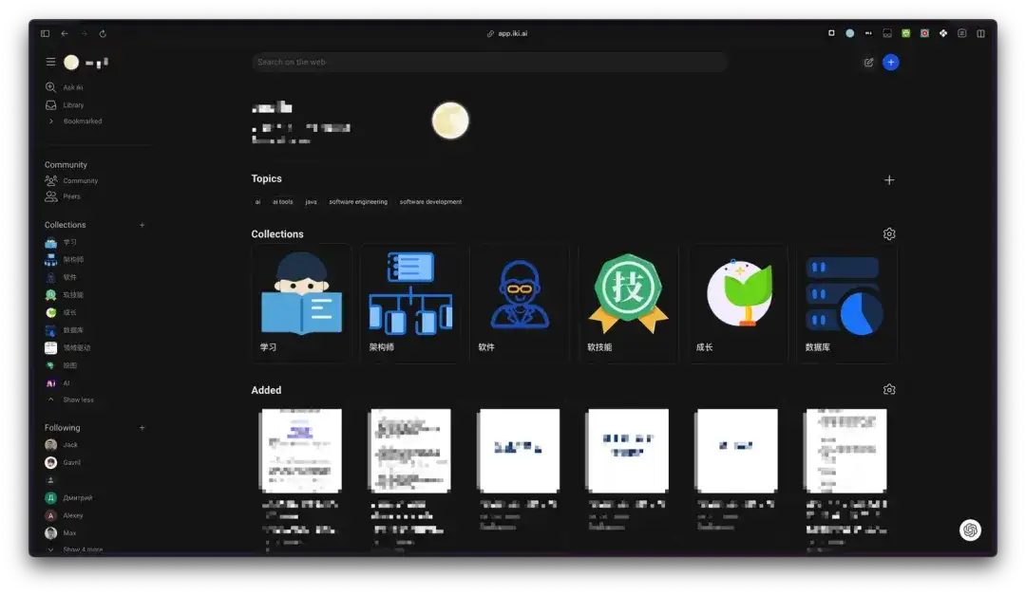Reload the page with the refresh icon
1026x595 pixels.
pos(103,33)
